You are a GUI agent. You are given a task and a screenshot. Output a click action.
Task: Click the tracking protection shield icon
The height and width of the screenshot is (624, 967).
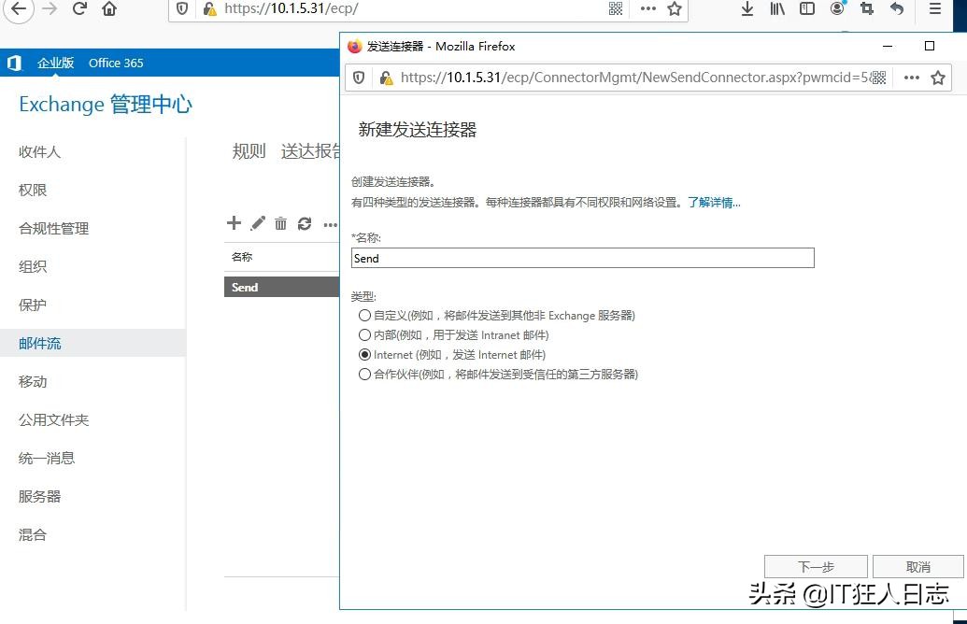pyautogui.click(x=182, y=9)
